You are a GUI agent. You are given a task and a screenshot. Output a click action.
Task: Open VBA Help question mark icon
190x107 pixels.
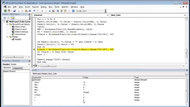(x=73, y=11)
